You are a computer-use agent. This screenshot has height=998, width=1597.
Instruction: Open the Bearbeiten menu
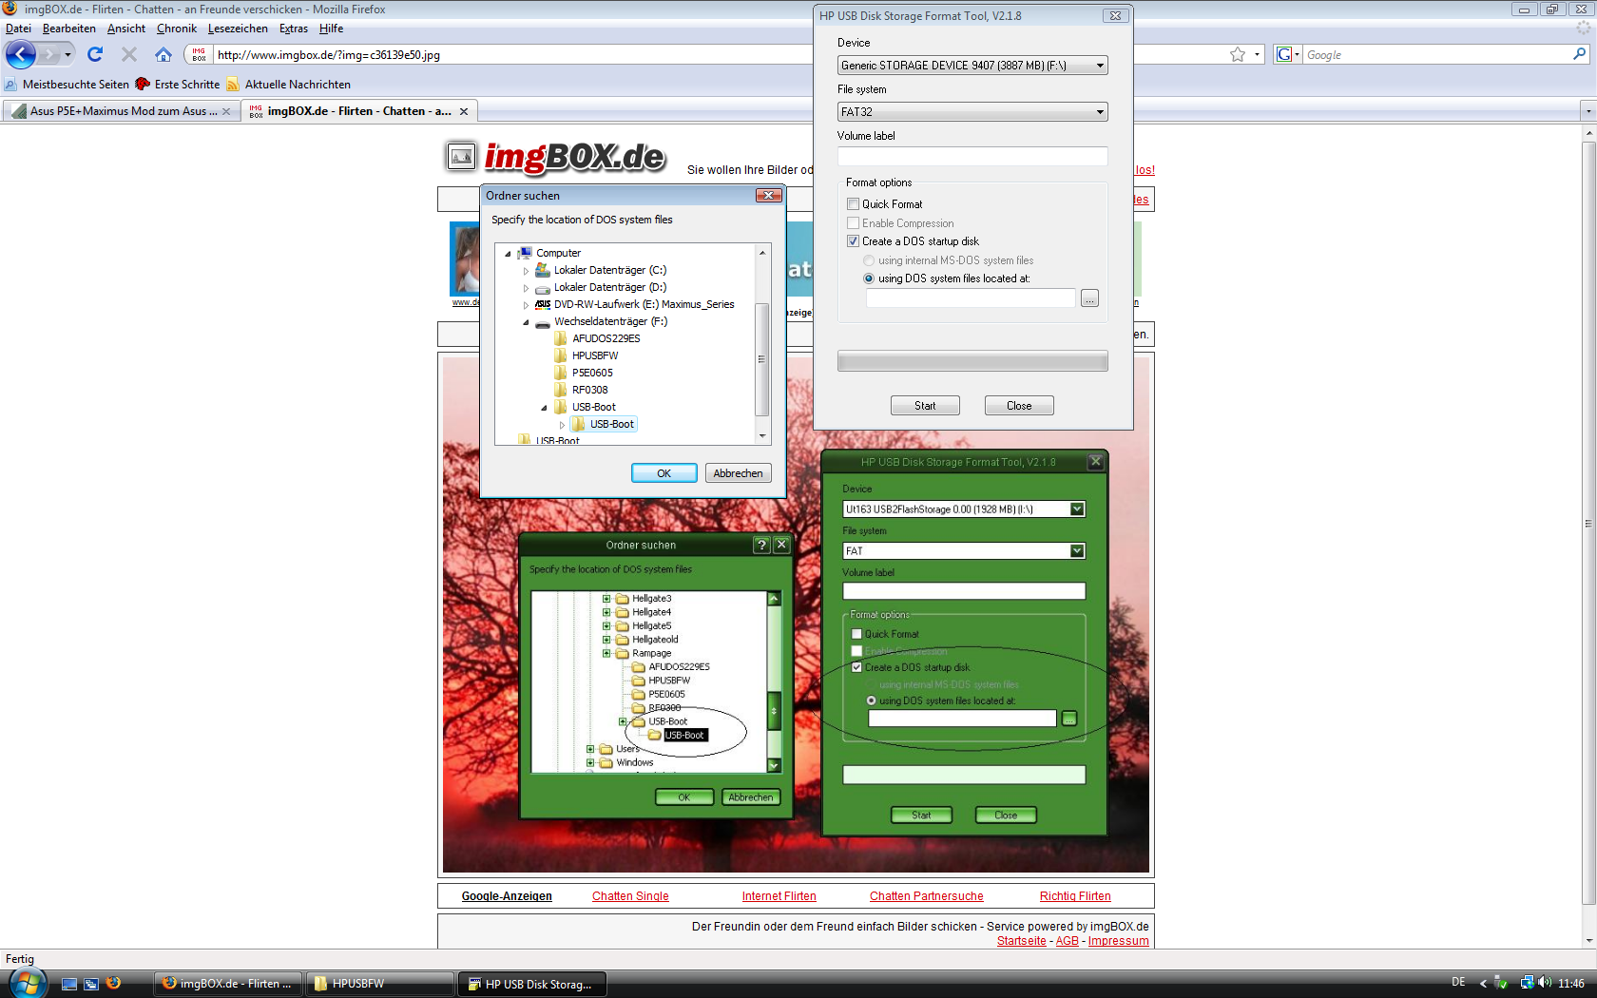coord(68,29)
